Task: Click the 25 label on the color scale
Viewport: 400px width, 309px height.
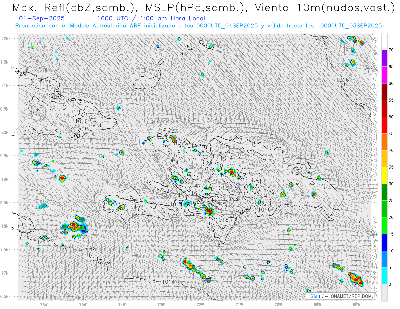Action: (x=391, y=201)
